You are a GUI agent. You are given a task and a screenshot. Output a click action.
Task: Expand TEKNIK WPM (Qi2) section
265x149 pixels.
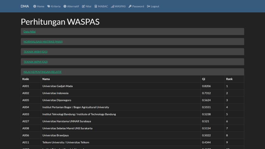coord(35,62)
